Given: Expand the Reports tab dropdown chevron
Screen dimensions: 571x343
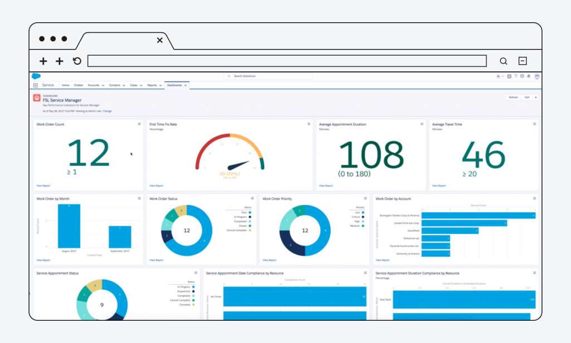Looking at the screenshot, I should (x=161, y=86).
